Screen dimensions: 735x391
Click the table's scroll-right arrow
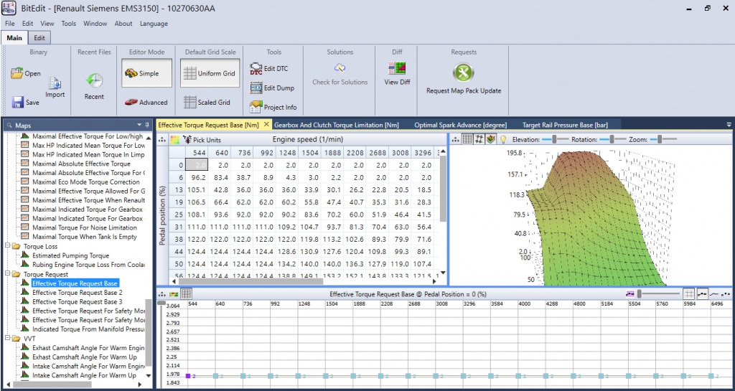[434, 281]
